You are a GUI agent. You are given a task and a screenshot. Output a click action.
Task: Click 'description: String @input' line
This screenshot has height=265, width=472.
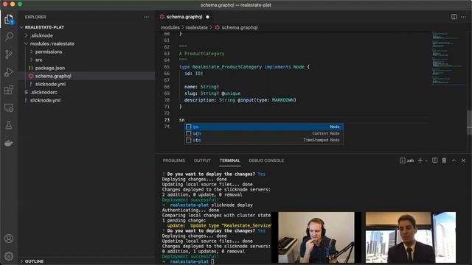point(240,100)
